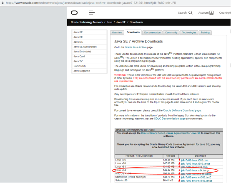The width and height of the screenshot is (231, 183).
Task: Switch to the Overview tab
Action: coord(117,32)
